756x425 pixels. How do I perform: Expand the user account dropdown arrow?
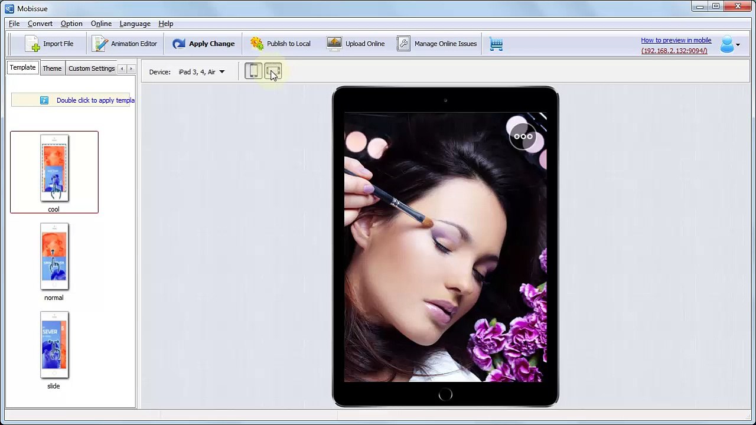(x=738, y=45)
